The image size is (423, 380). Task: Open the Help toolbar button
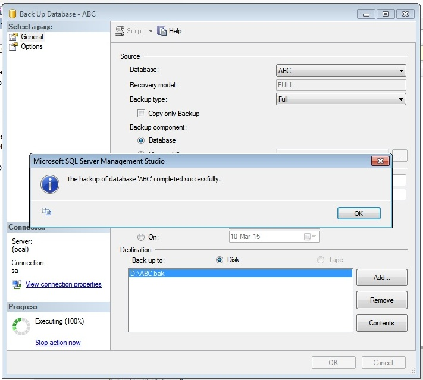tap(169, 31)
